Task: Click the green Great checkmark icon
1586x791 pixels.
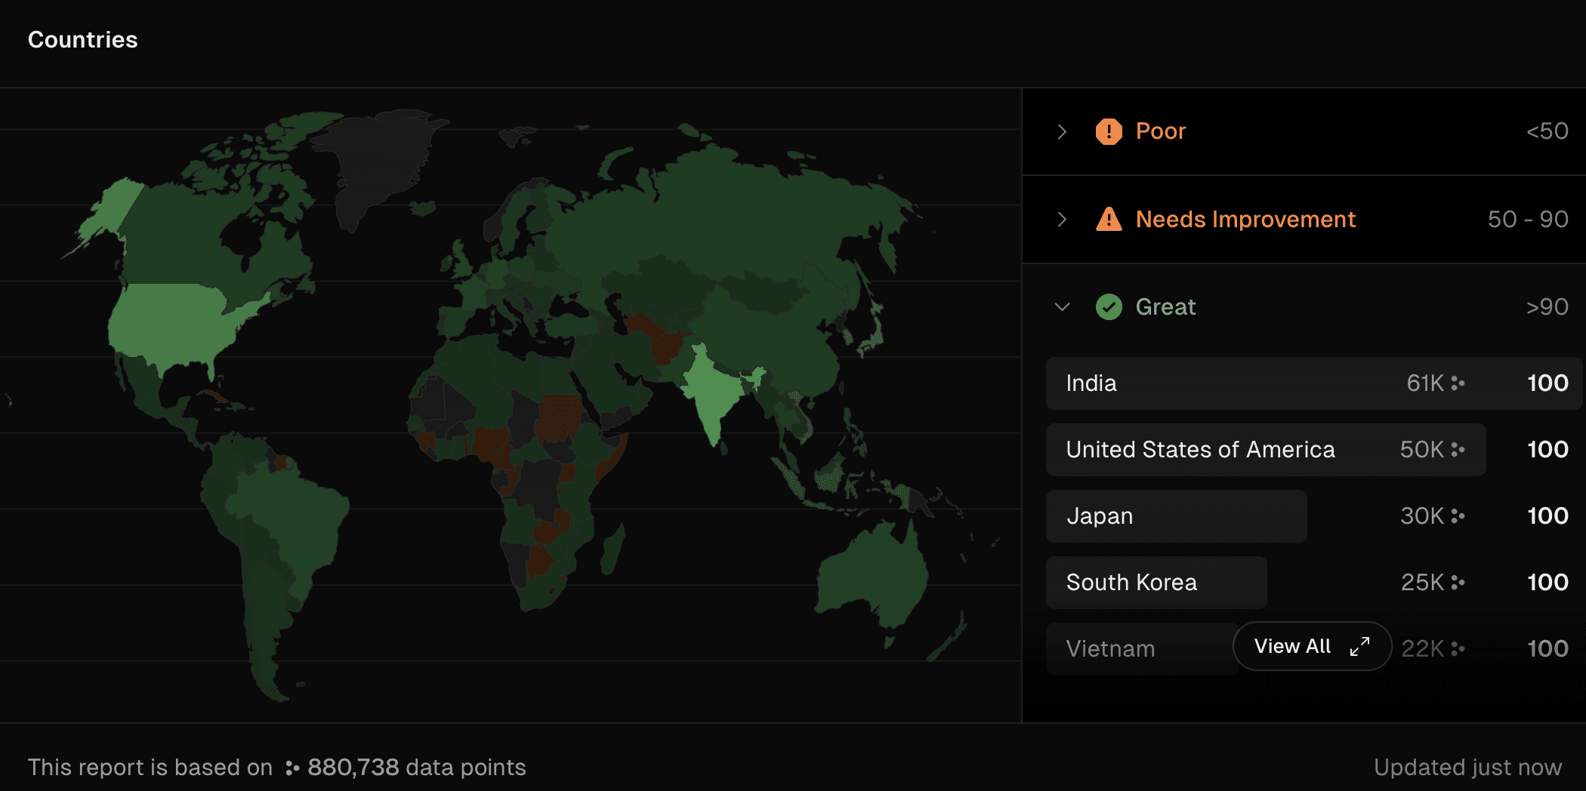Action: tap(1108, 307)
